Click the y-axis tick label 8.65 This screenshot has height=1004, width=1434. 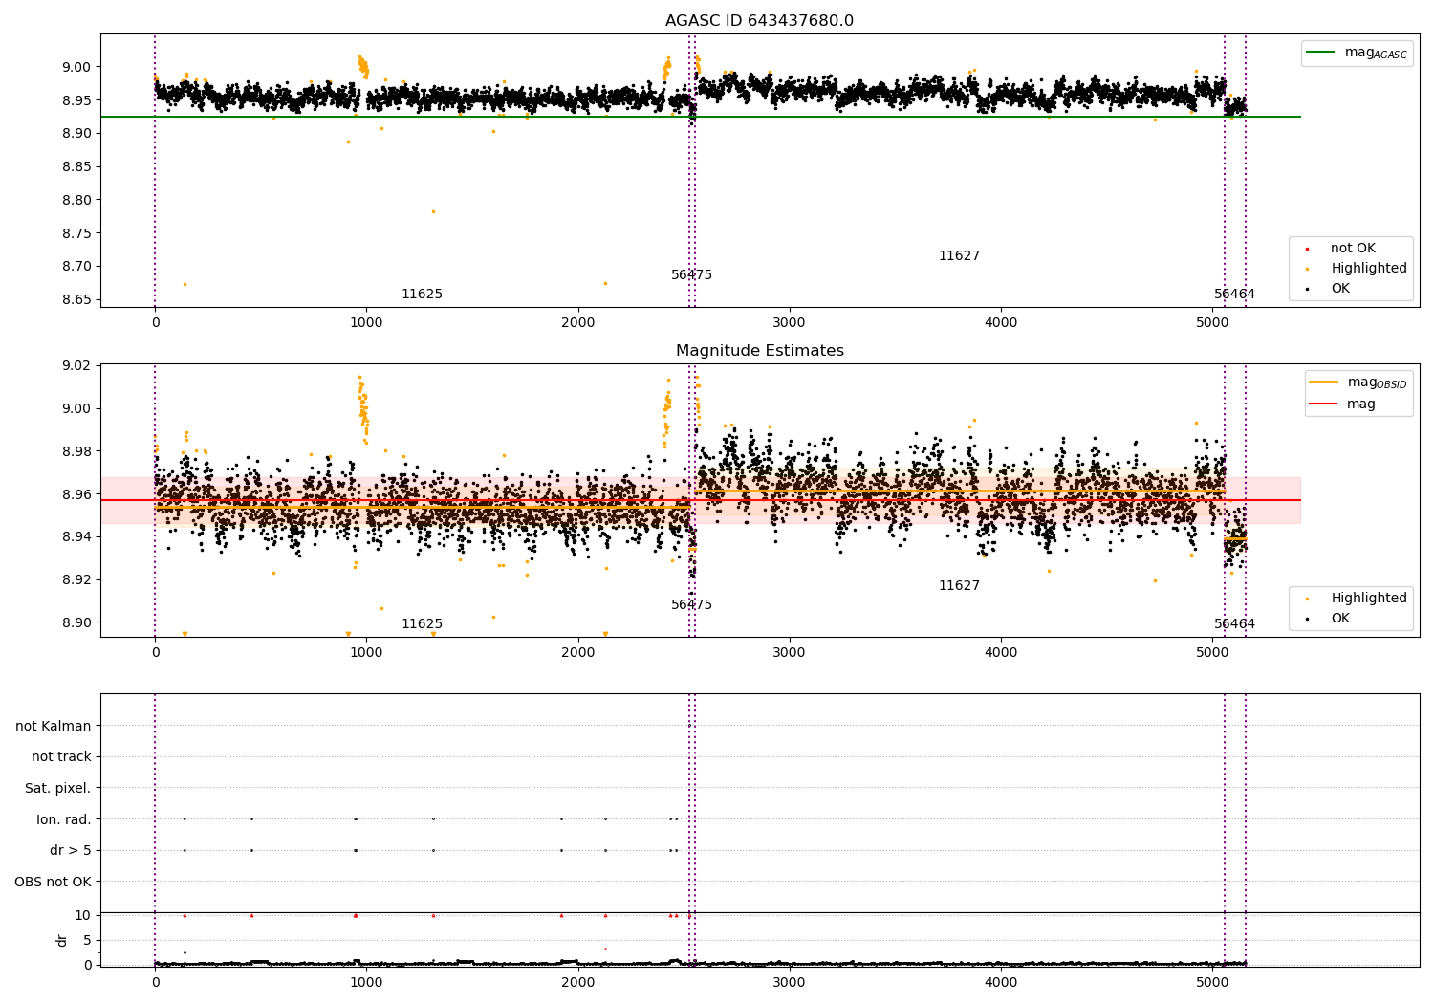pyautogui.click(x=76, y=300)
